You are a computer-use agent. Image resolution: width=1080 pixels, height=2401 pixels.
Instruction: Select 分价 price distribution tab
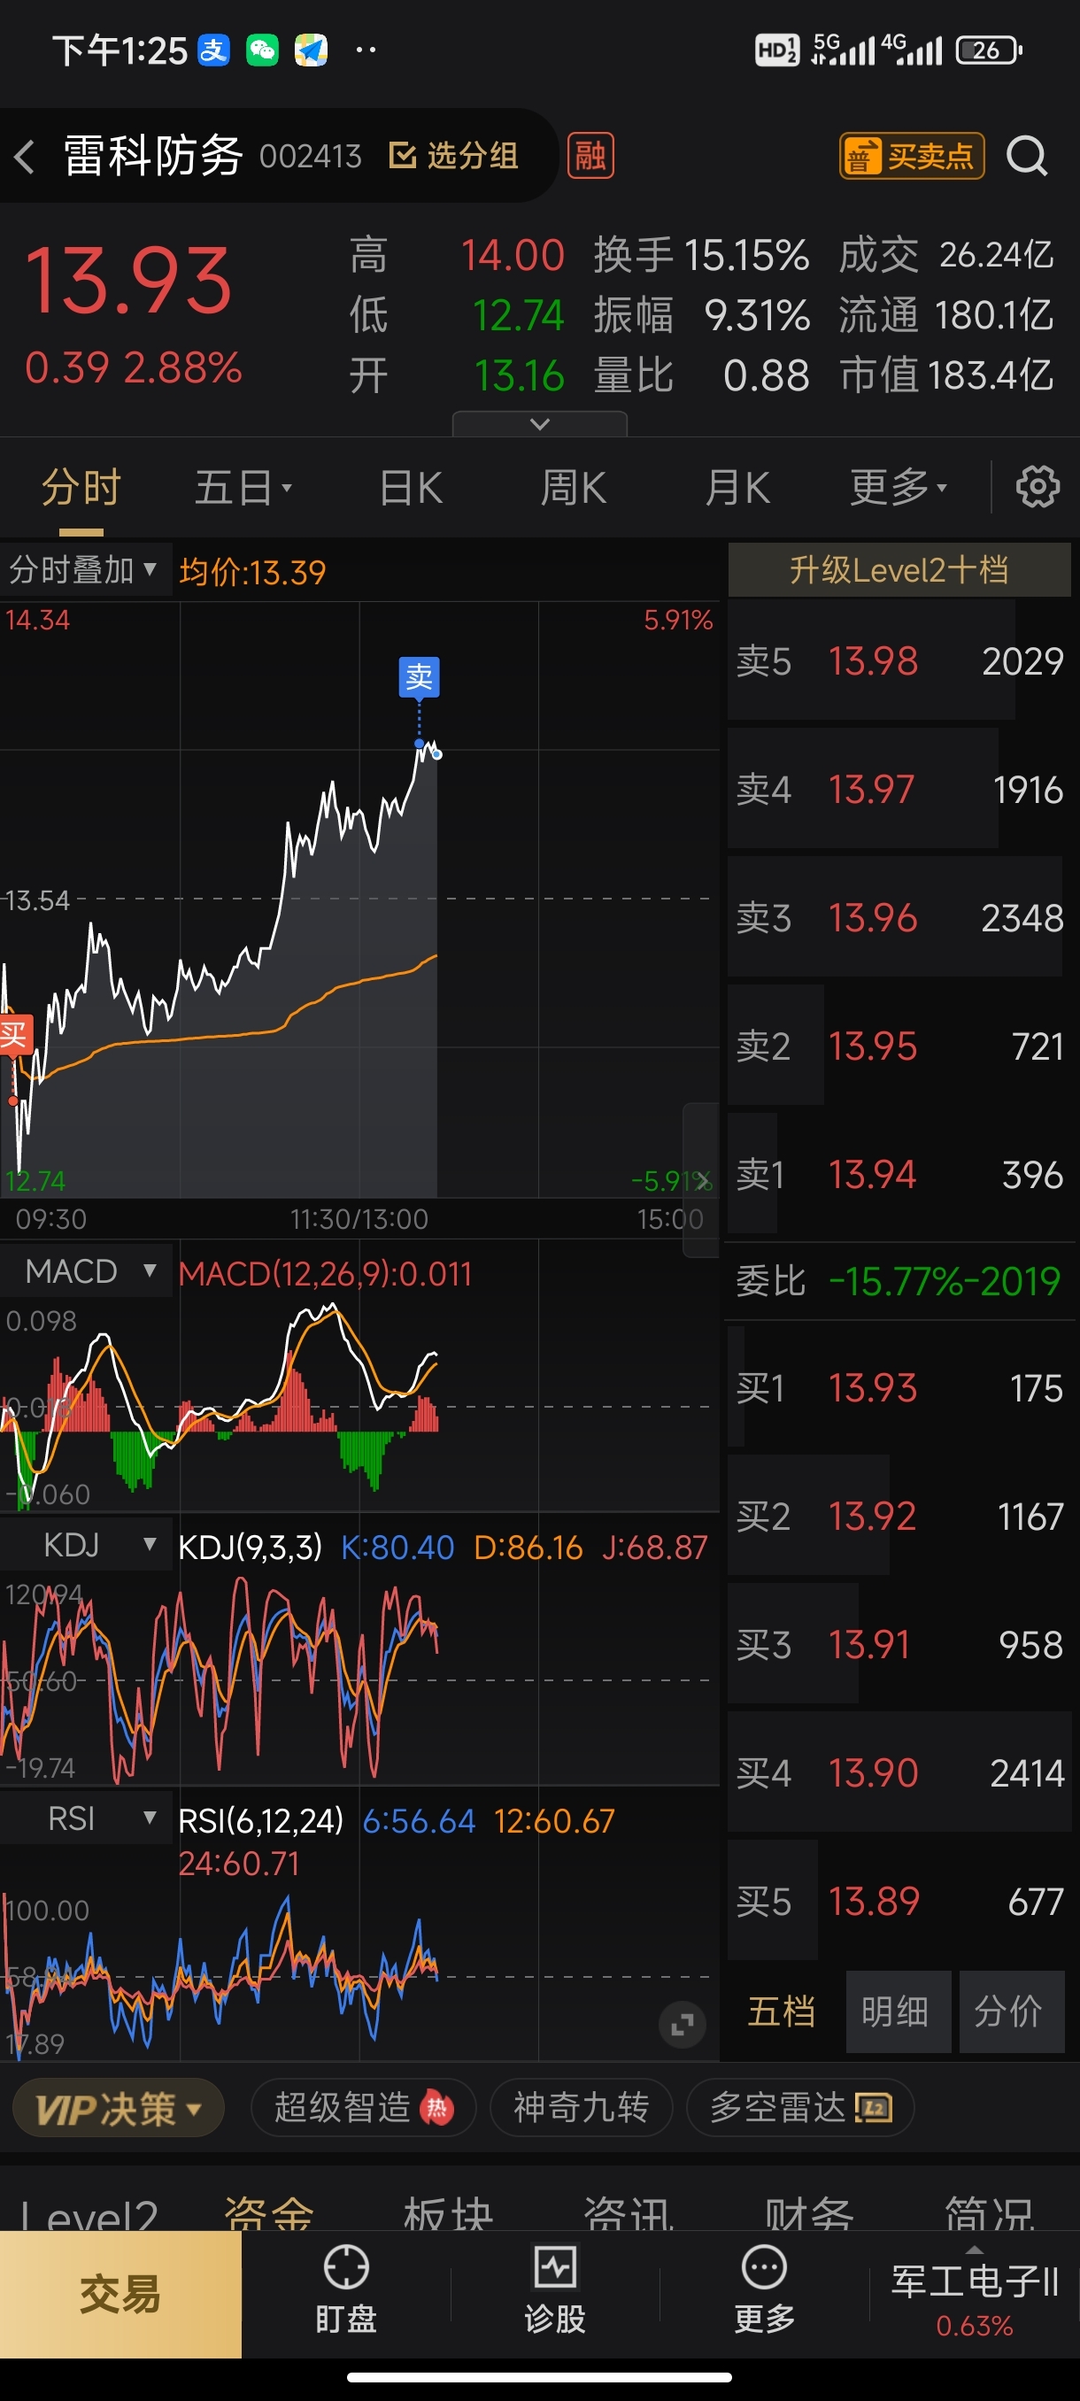[x=1011, y=2011]
